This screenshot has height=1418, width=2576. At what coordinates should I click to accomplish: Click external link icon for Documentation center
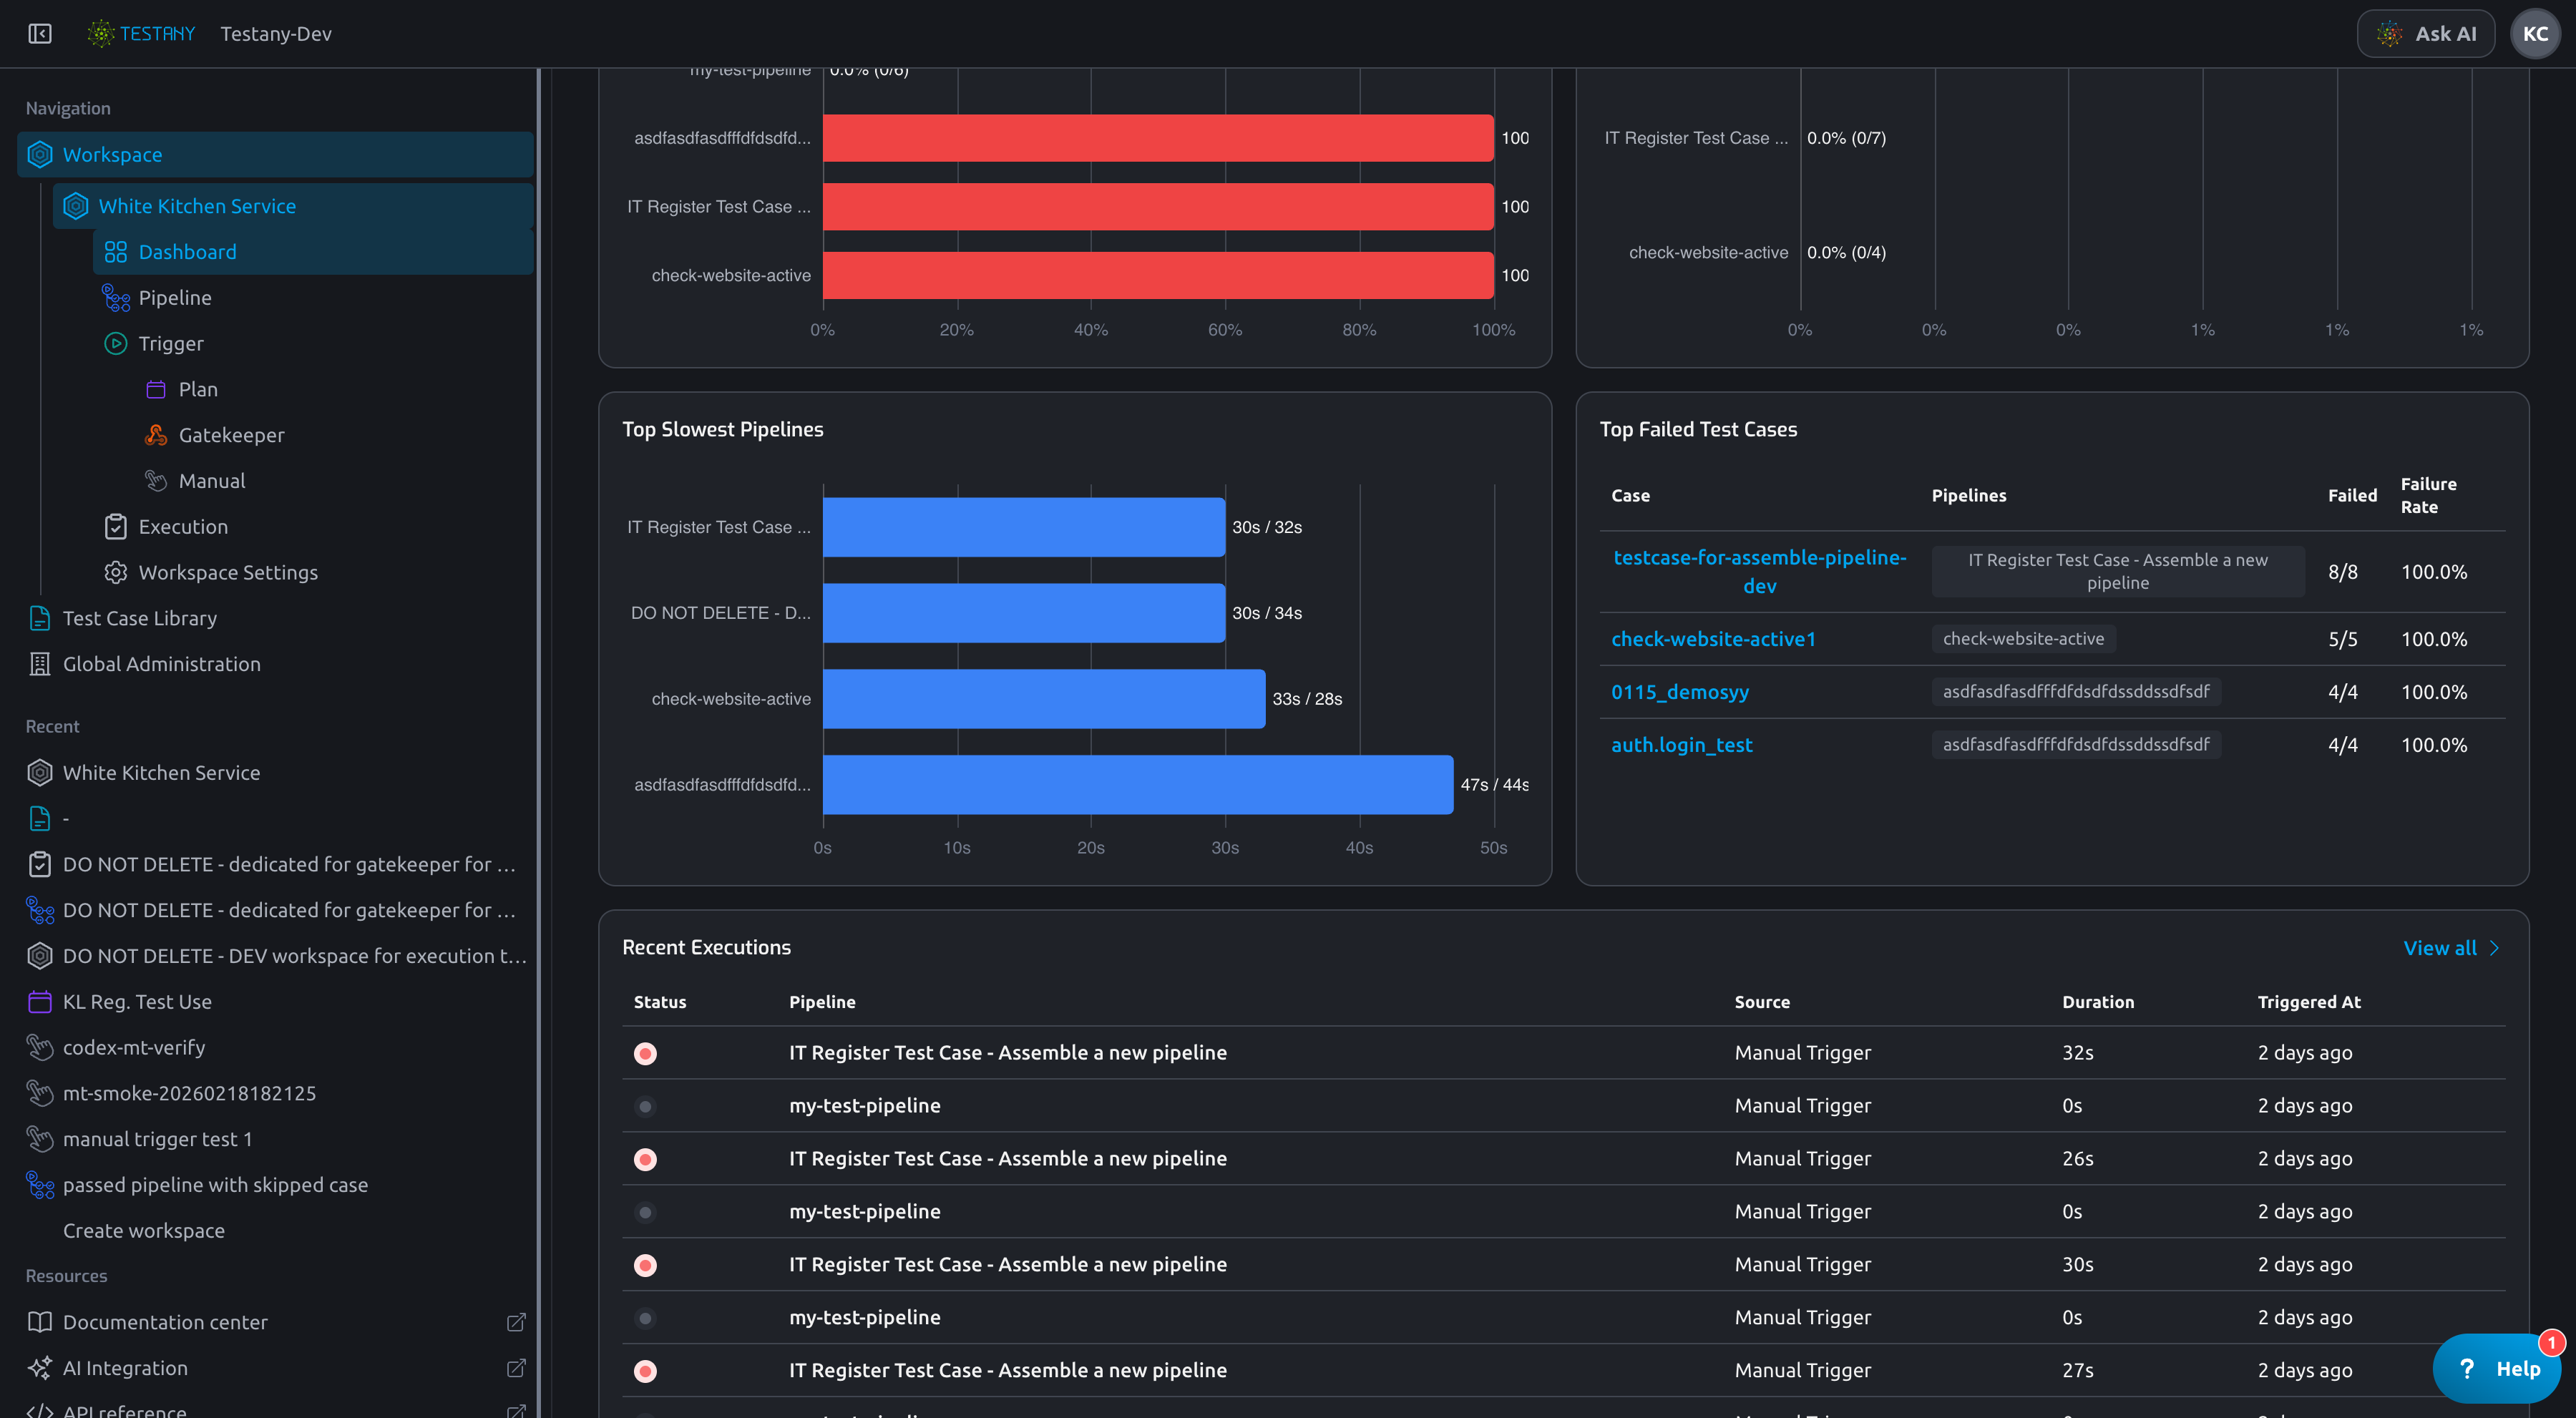pyautogui.click(x=516, y=1323)
